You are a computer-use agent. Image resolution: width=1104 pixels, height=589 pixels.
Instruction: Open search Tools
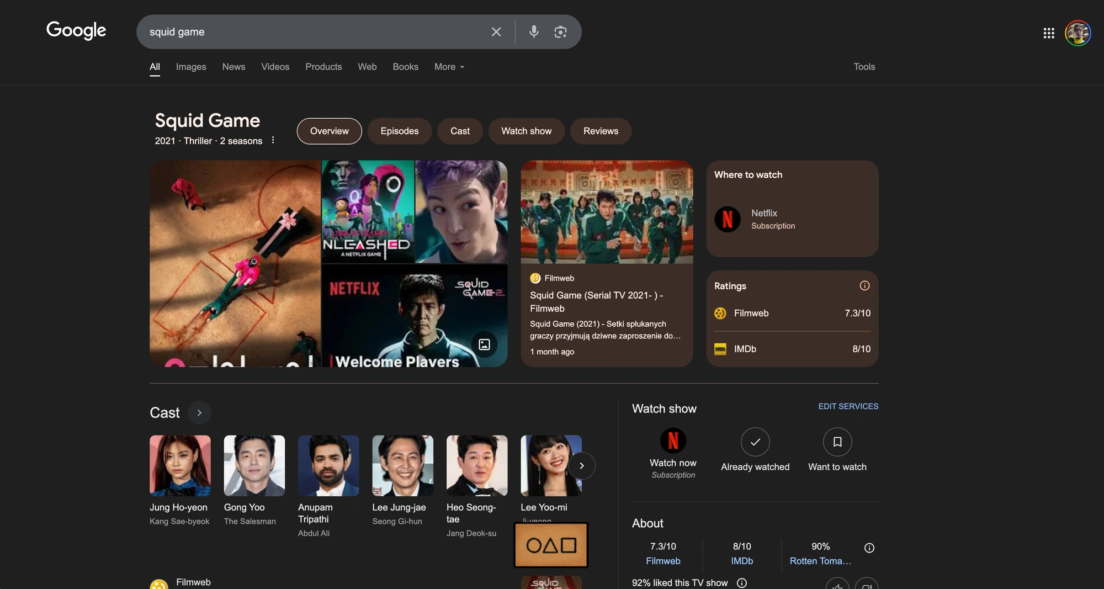[x=864, y=67]
